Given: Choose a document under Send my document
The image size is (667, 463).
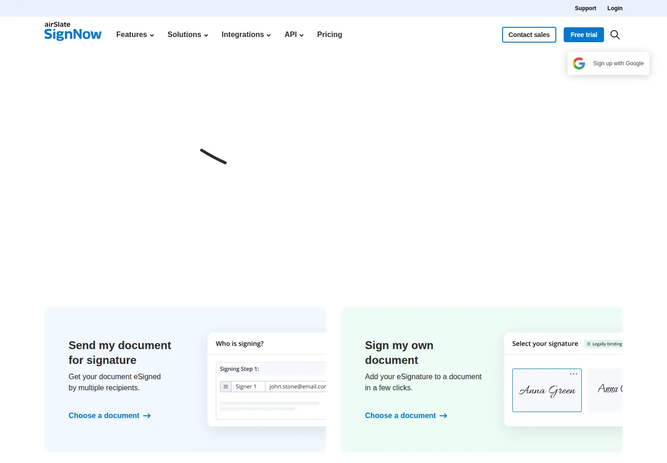Looking at the screenshot, I should tap(110, 416).
